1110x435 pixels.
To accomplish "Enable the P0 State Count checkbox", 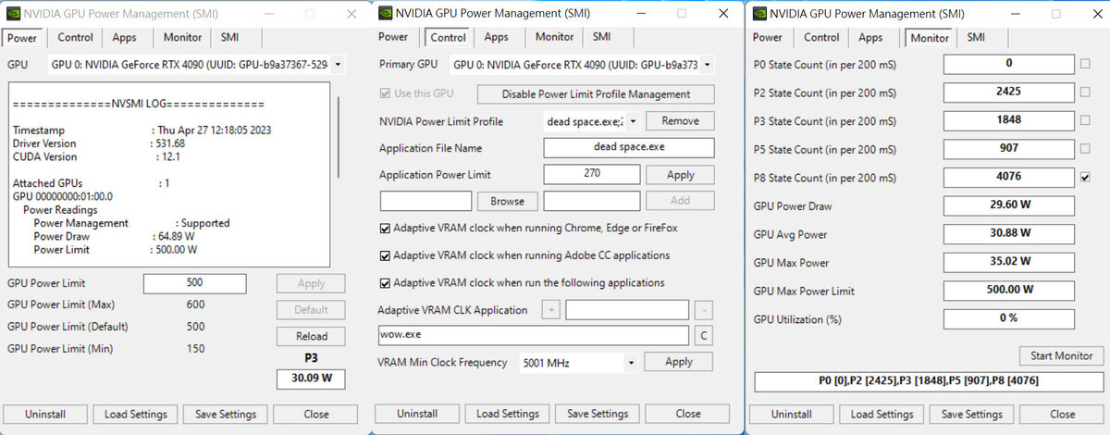I will coord(1085,64).
